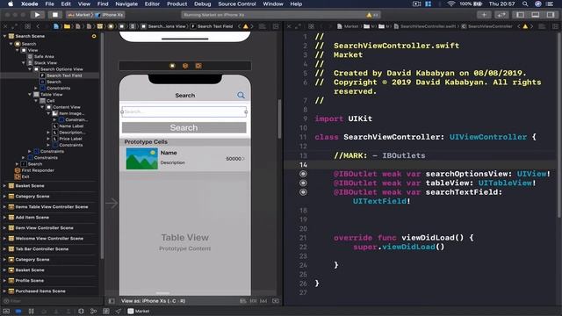
Task: Click the gray Search button on canvas
Action: 184,127
